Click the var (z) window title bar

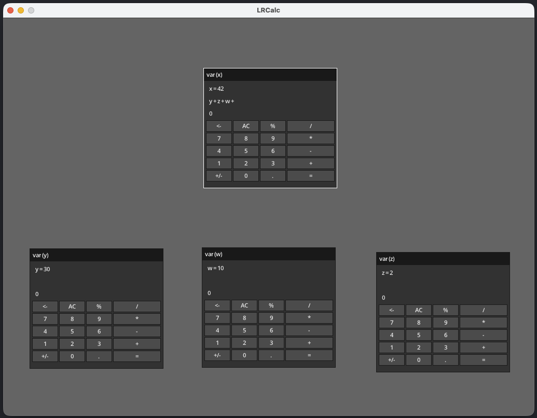pyautogui.click(x=443, y=259)
